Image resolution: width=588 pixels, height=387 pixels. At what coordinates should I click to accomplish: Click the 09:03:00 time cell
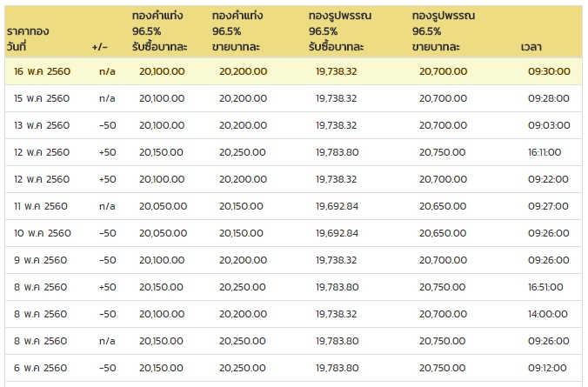549,125
